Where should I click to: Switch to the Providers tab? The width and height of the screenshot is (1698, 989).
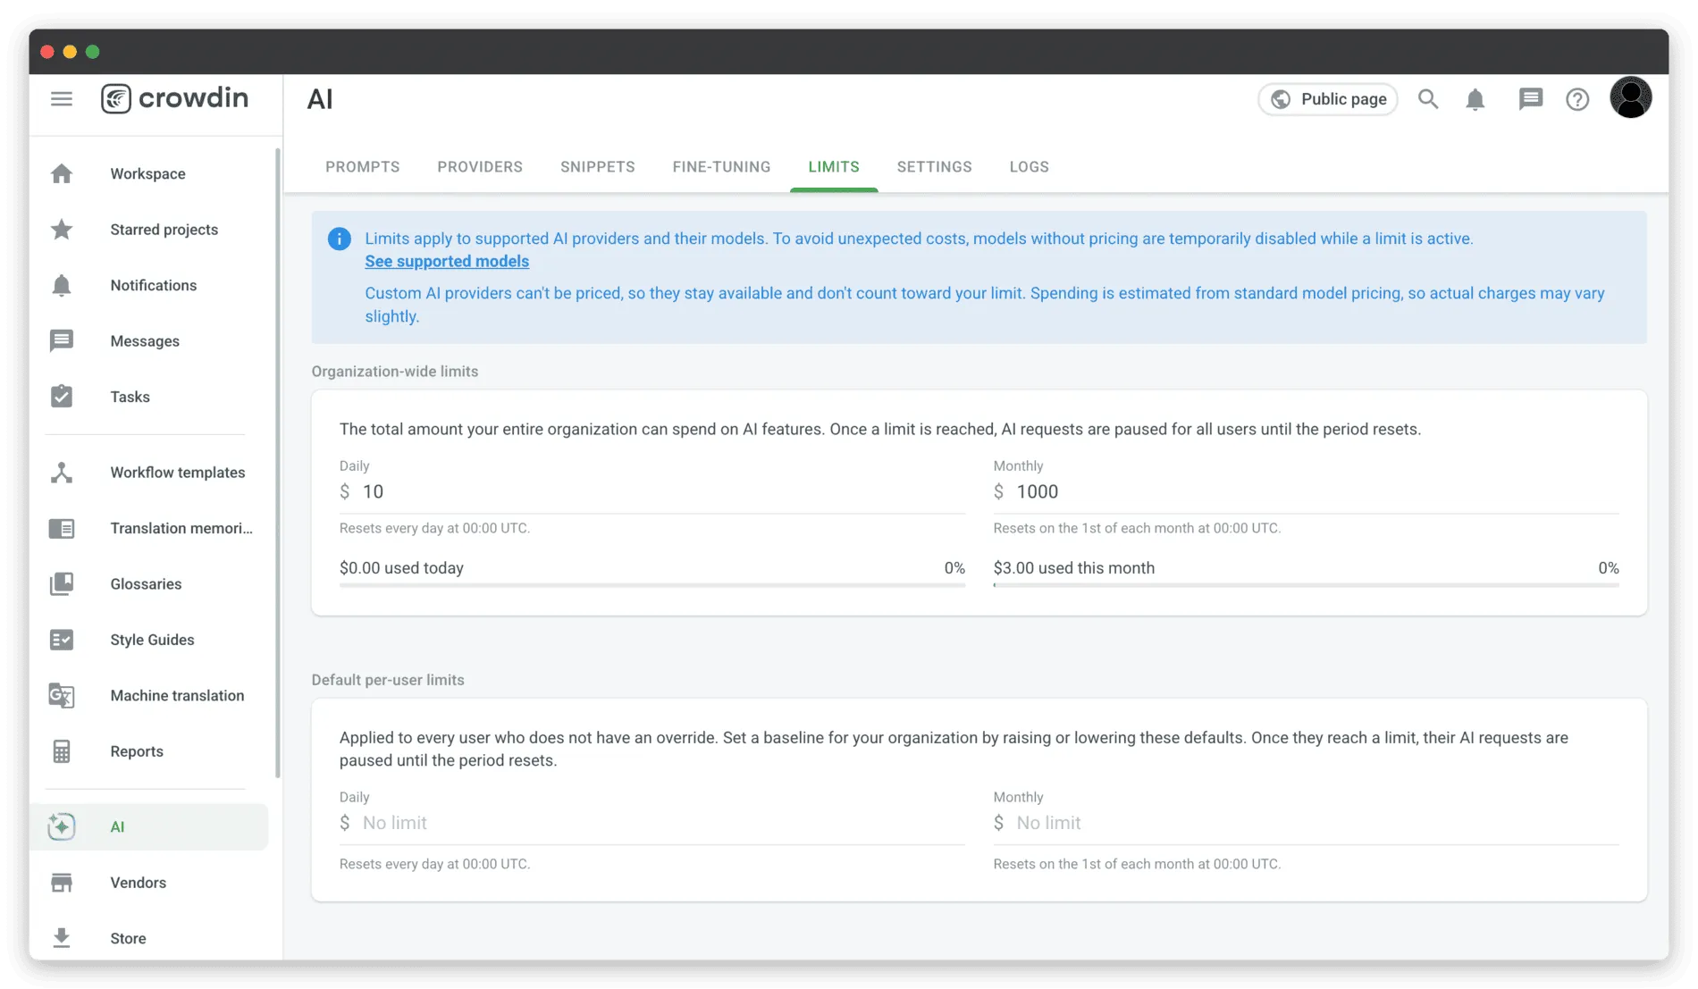tap(480, 167)
